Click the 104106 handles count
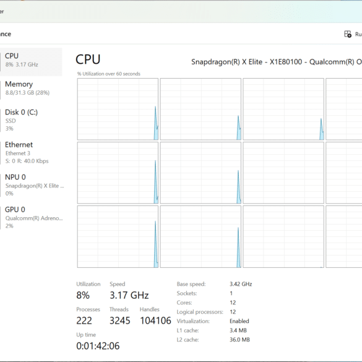The width and height of the screenshot is (362, 362). 155,321
